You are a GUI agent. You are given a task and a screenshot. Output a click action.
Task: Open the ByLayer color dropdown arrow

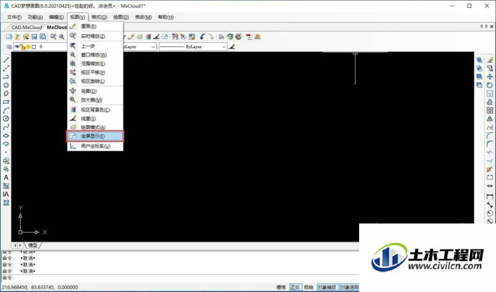coord(153,46)
